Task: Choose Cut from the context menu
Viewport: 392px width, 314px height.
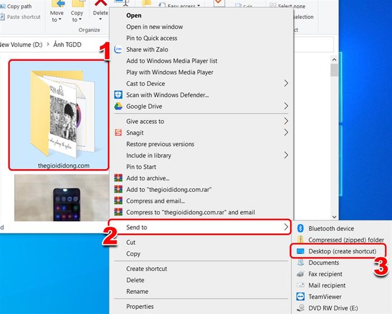Action: (202, 242)
